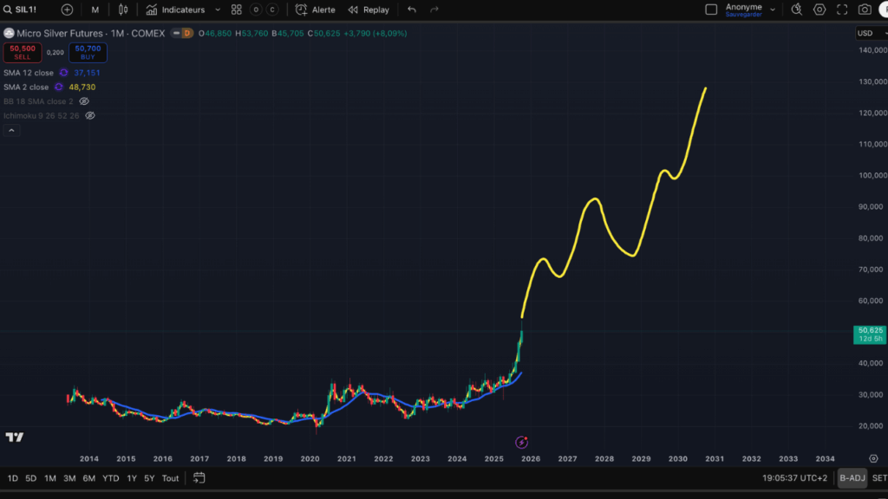The image size is (888, 499).
Task: Click the BUY 50,700 button
Action: [x=88, y=52]
